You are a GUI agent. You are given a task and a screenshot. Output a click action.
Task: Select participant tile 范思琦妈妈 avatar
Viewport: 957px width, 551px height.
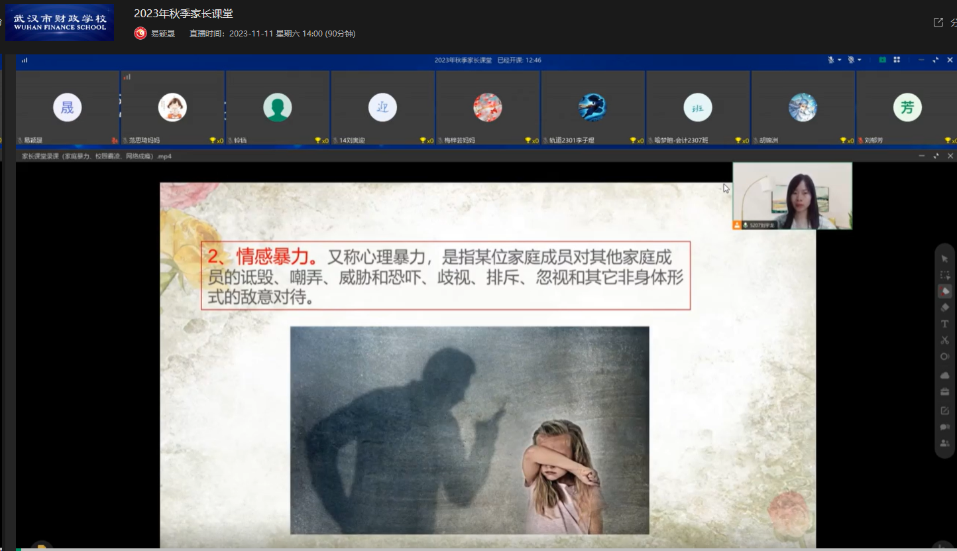tap(172, 107)
